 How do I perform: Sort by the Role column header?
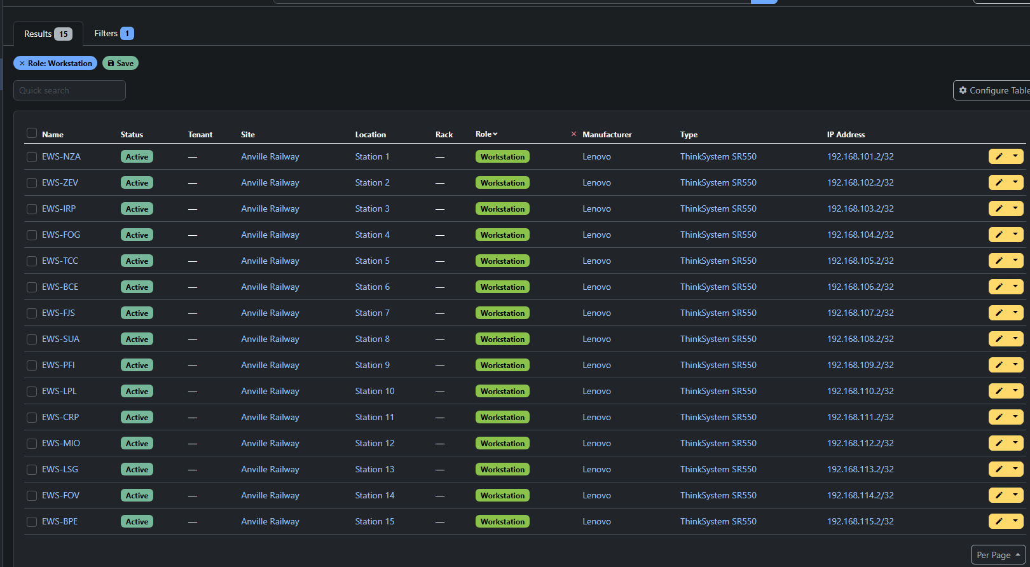pyautogui.click(x=486, y=134)
